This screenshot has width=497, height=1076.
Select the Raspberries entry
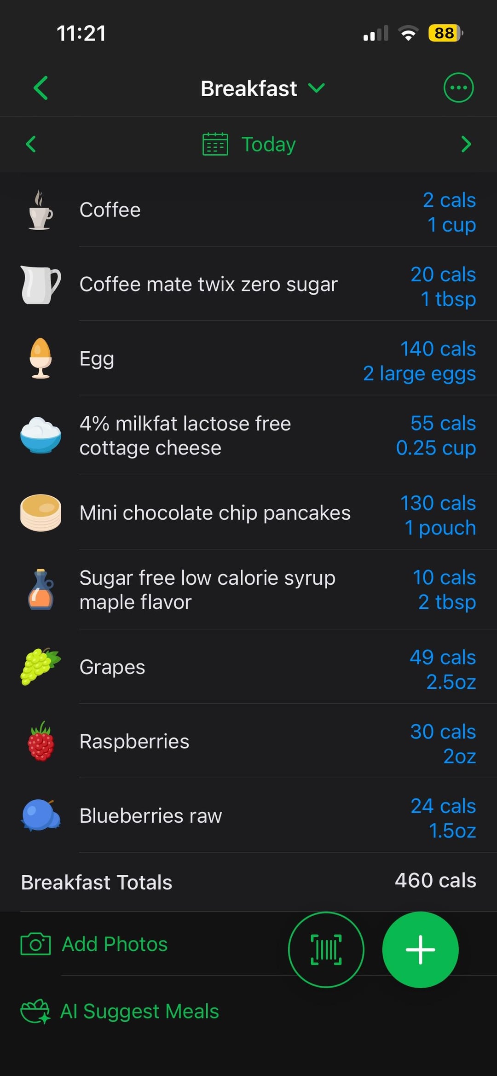tap(134, 741)
